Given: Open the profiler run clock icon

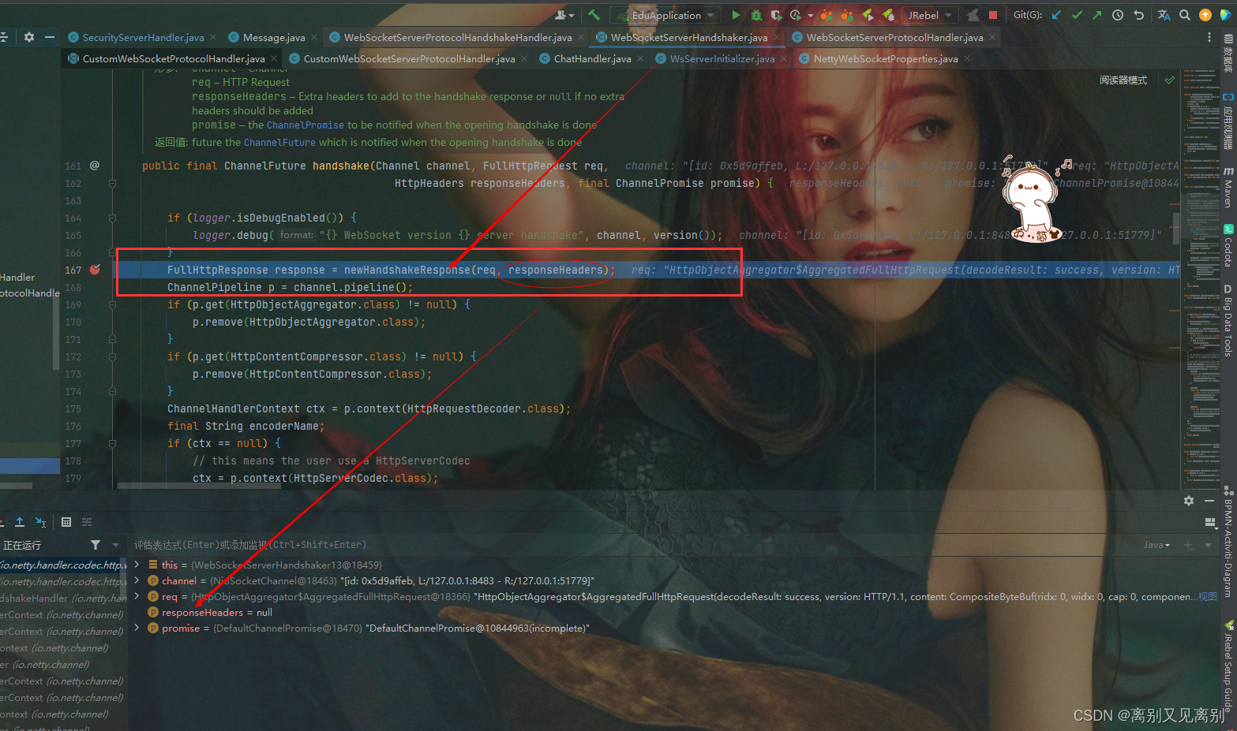Looking at the screenshot, I should point(796,15).
